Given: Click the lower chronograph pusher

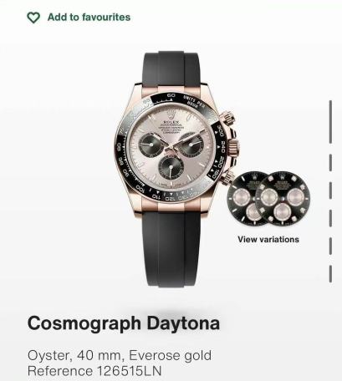Looking at the screenshot, I should (227, 177).
